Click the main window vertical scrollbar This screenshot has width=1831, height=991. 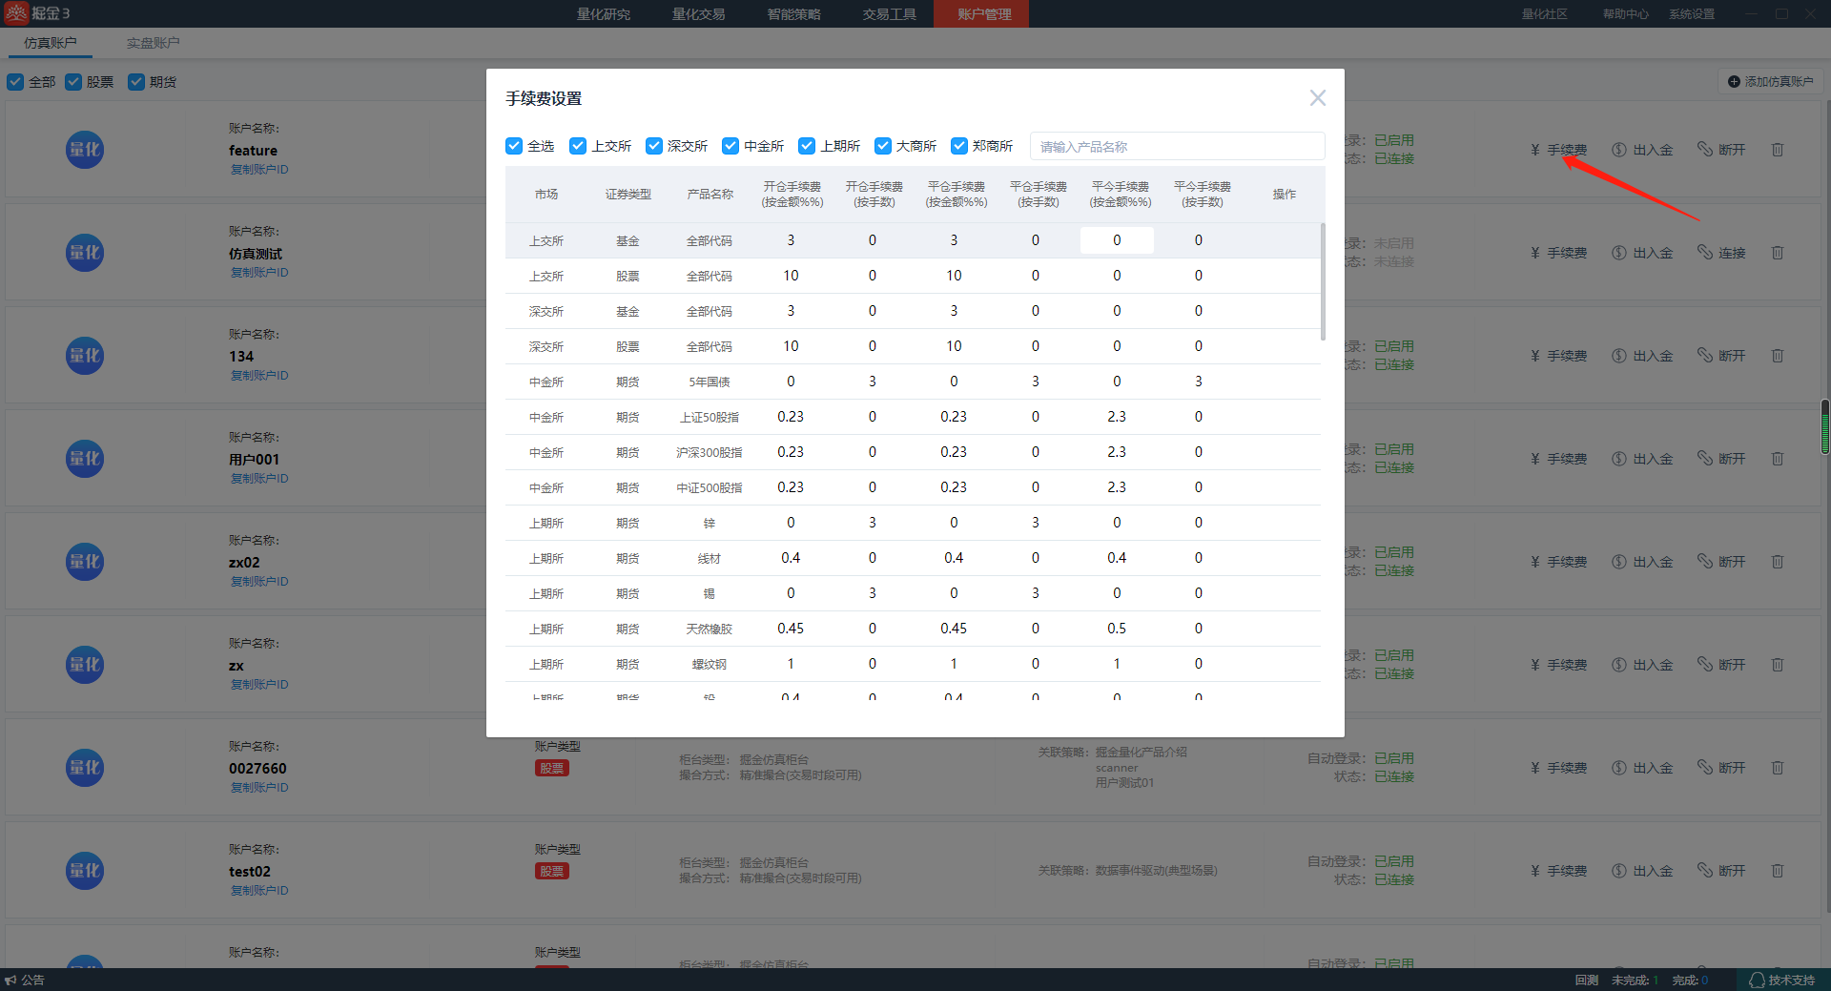tap(1825, 426)
